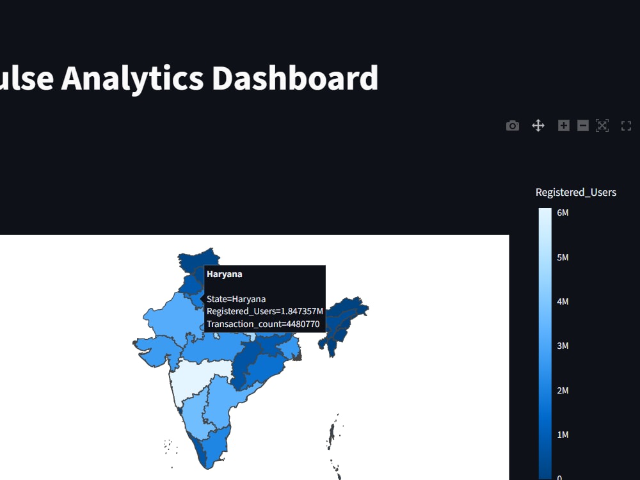Viewport: 640px width, 480px height.
Task: Click the 6M colorbar tick label
Action: [x=563, y=212]
